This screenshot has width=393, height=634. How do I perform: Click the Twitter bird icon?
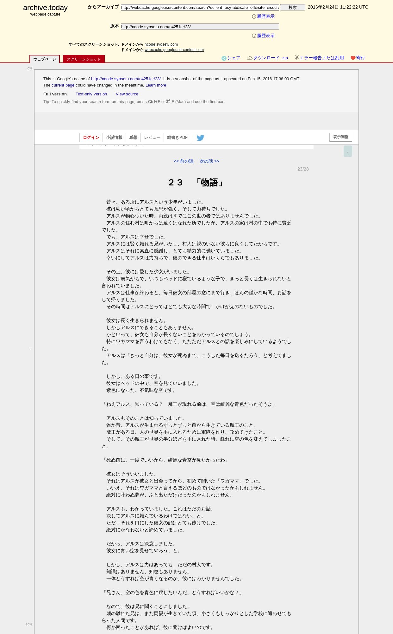pyautogui.click(x=200, y=138)
